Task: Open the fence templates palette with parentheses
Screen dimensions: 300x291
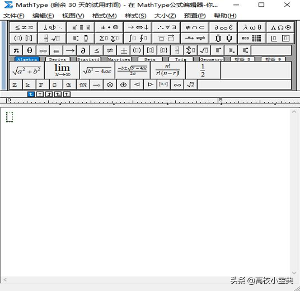Action: 24,38
